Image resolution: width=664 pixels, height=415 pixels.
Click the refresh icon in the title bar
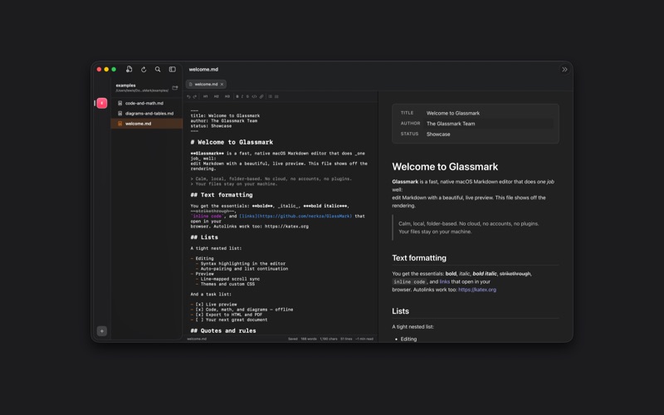point(144,70)
